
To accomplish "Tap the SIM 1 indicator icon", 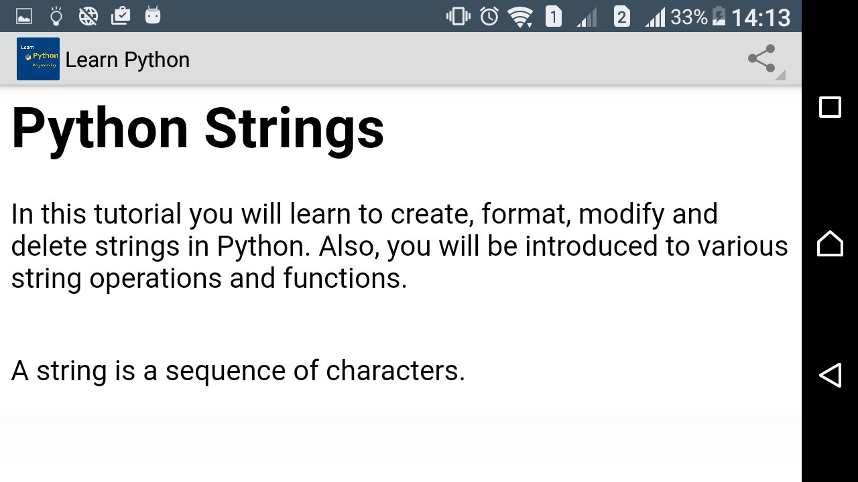I will tap(553, 16).
